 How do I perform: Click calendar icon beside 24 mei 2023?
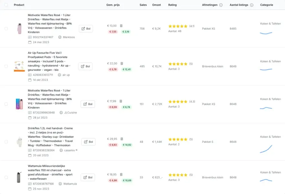click(x=30, y=42)
